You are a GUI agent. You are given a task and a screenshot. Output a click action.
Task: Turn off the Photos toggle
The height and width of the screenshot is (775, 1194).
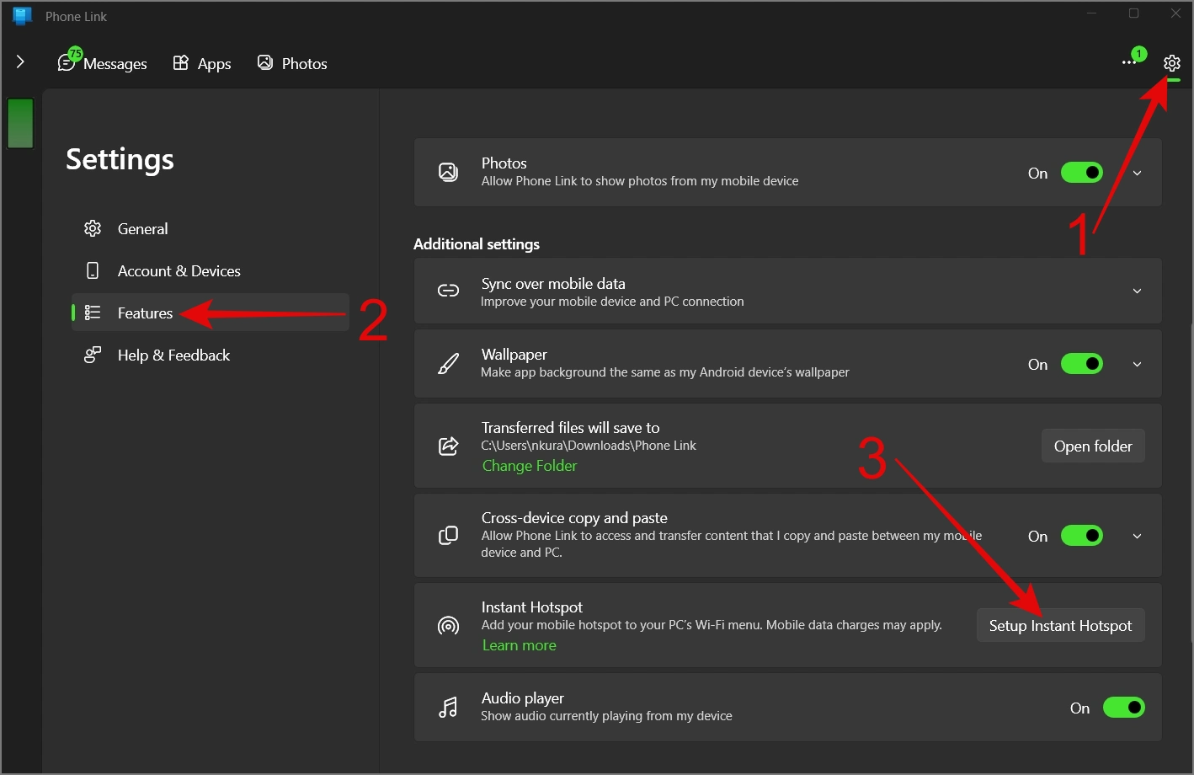(x=1082, y=173)
